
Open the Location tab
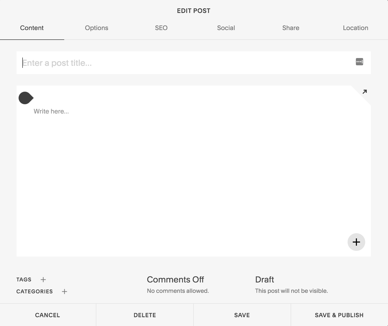[355, 28]
